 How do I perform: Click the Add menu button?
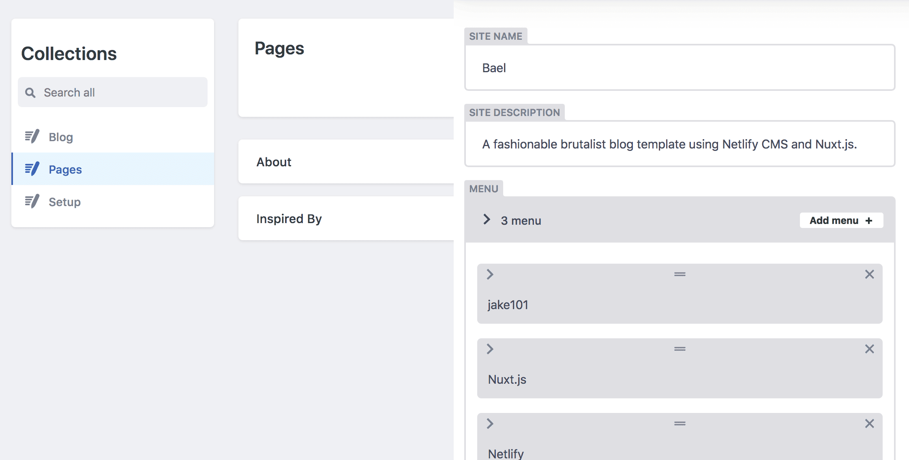point(841,220)
